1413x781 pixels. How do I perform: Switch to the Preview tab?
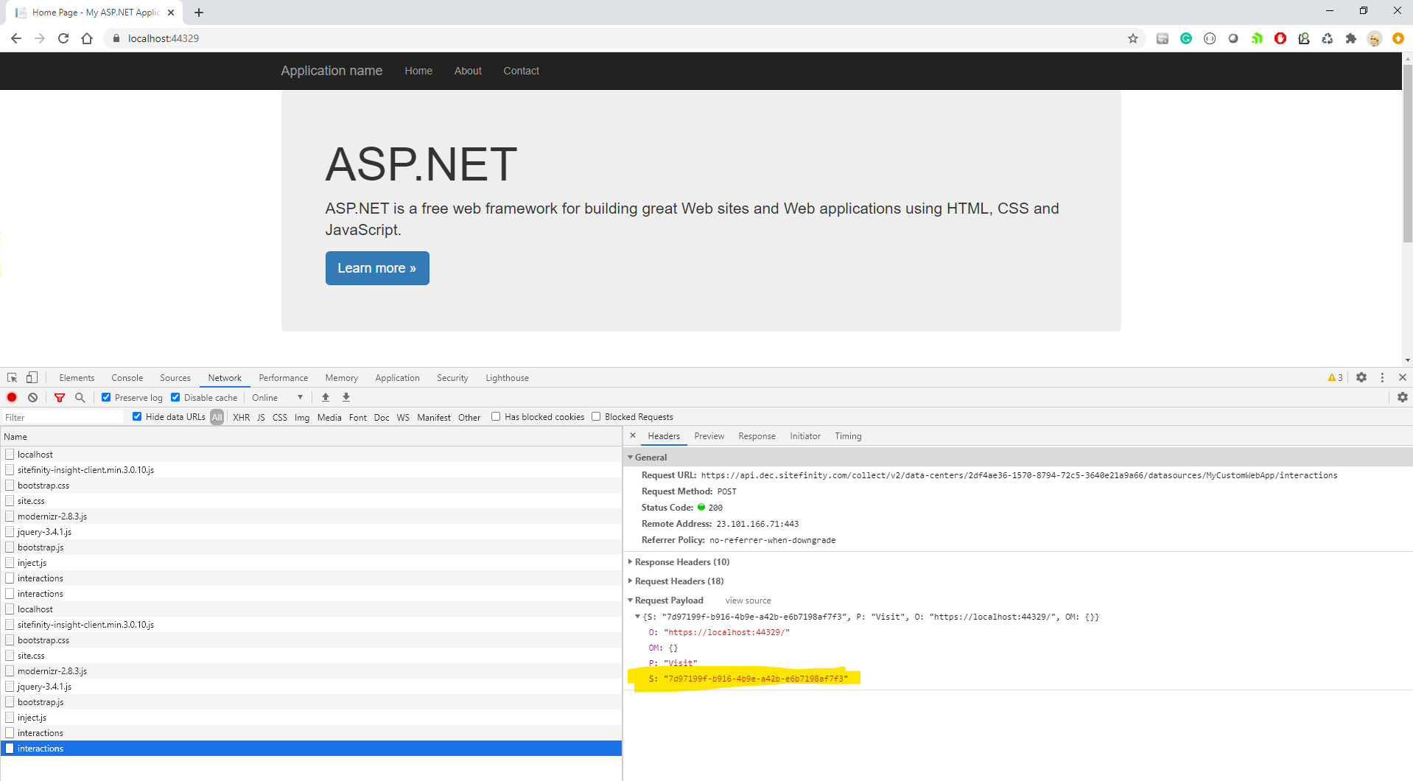click(x=709, y=436)
